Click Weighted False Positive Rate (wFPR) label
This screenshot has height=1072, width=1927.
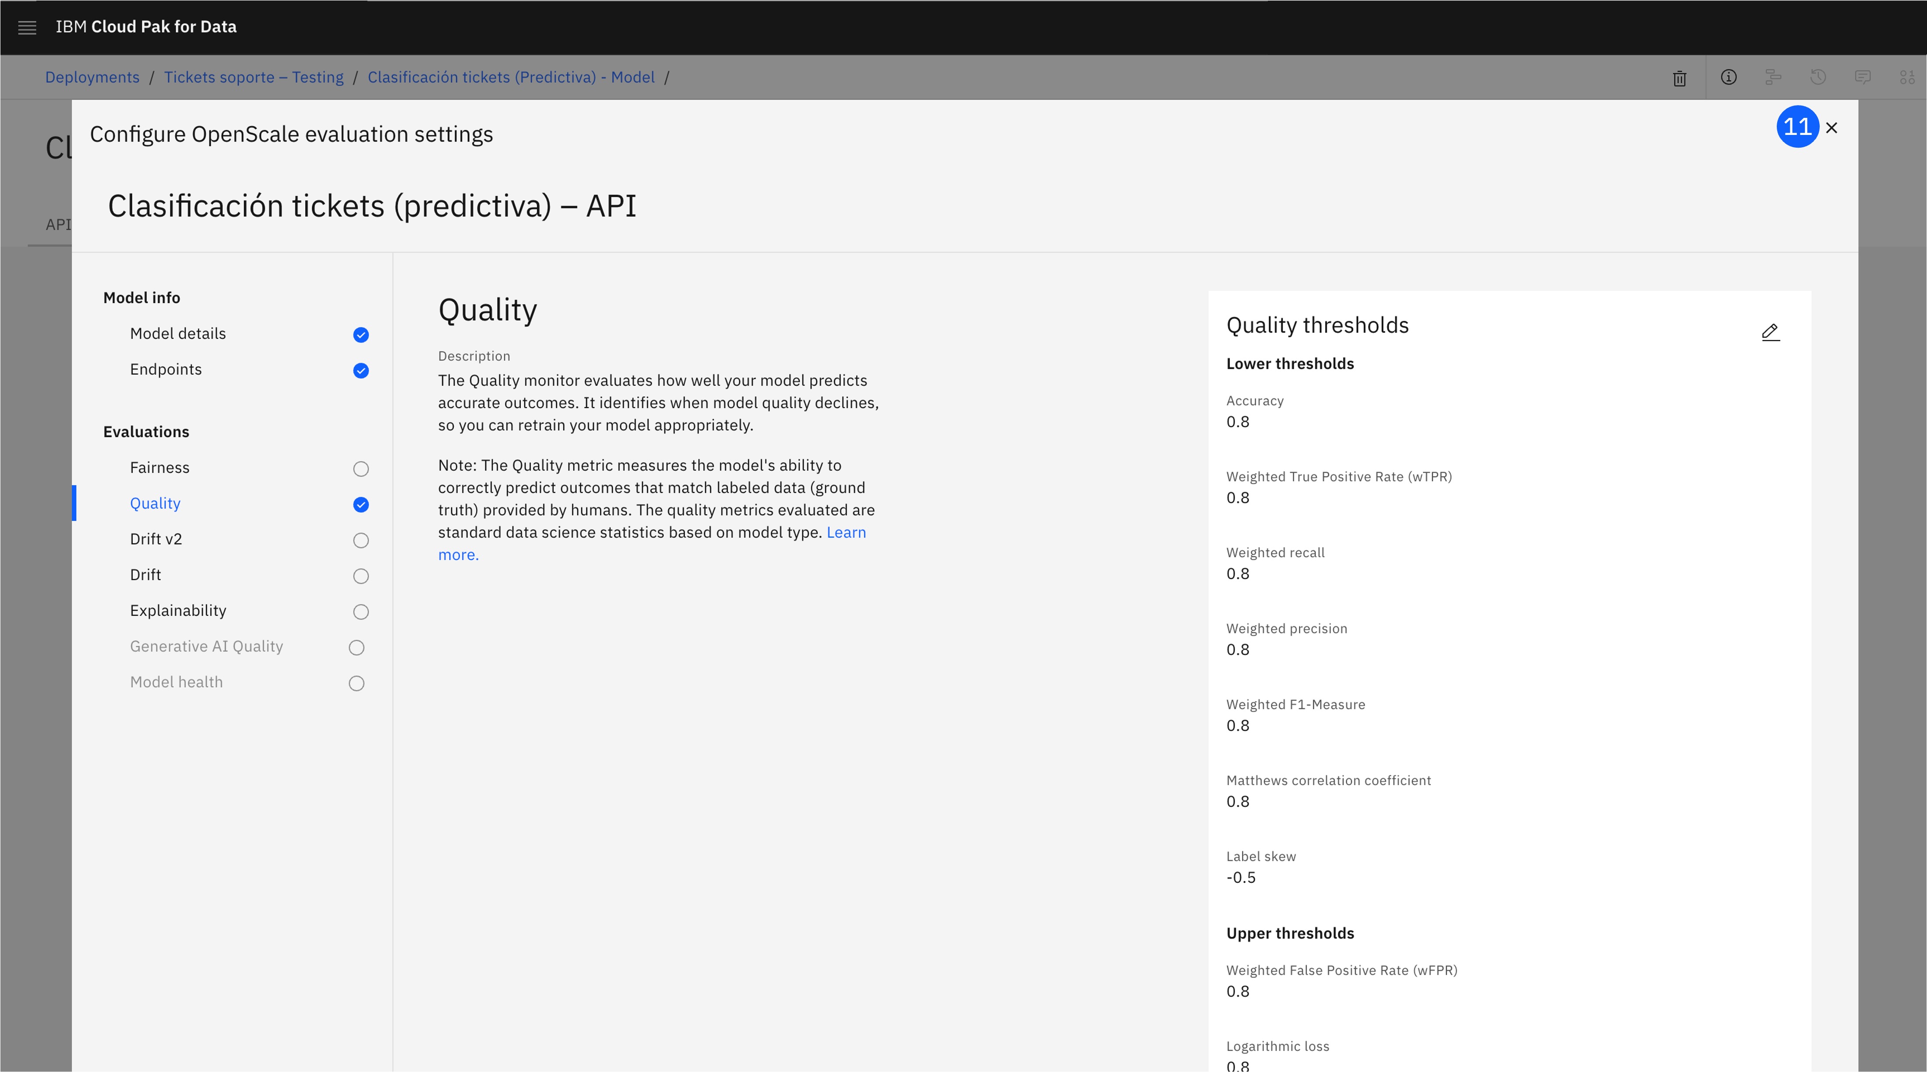coord(1342,970)
